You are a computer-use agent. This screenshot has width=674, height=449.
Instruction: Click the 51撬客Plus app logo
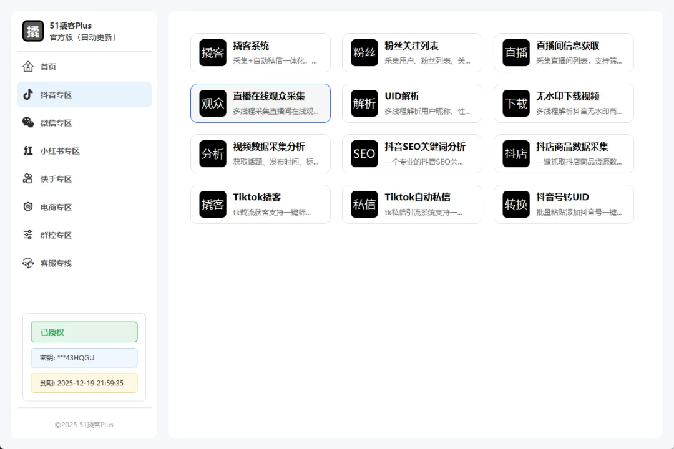pos(33,30)
